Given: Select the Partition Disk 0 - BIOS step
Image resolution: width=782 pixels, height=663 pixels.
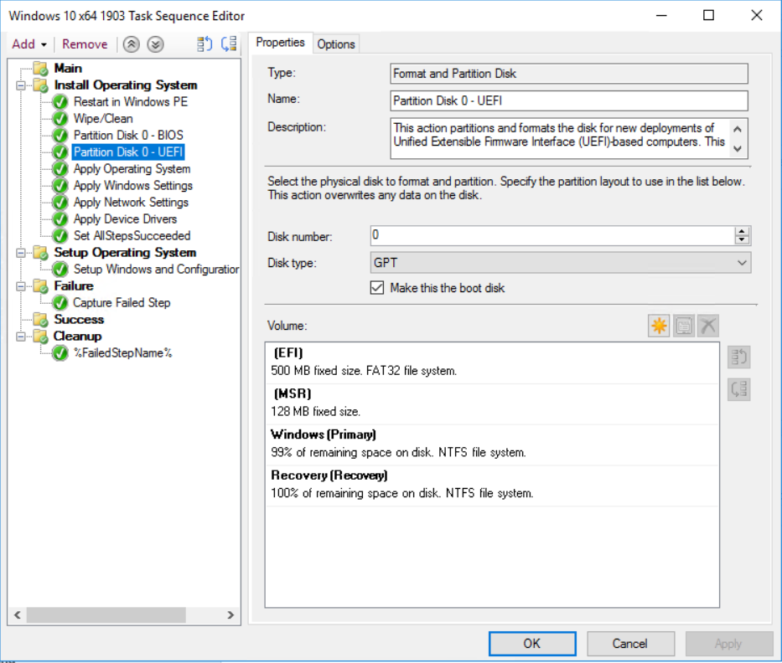Looking at the screenshot, I should (x=129, y=136).
